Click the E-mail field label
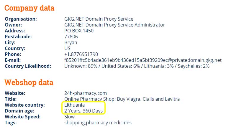The image size is (226, 129). click(13, 60)
